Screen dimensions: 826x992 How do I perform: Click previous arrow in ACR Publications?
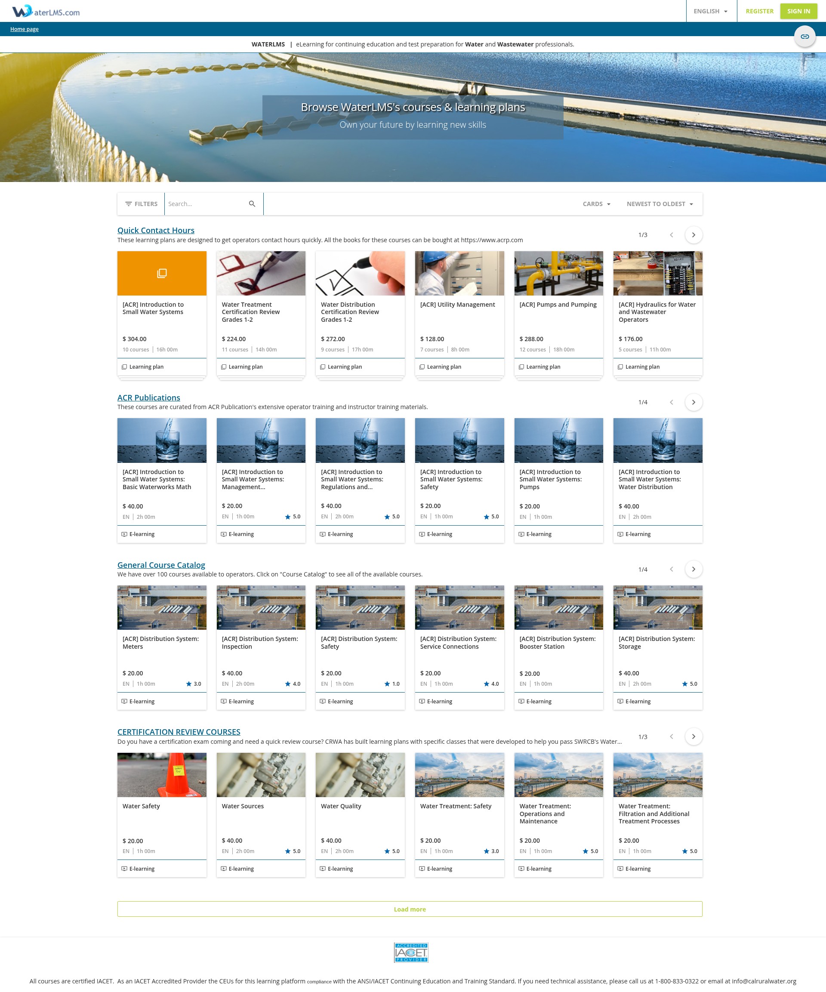coord(671,402)
